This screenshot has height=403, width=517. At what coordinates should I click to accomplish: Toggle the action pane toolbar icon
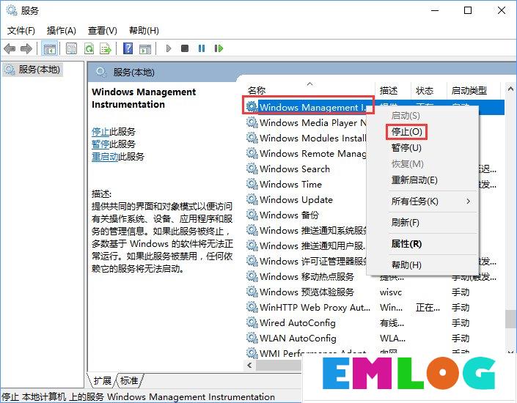pos(145,49)
